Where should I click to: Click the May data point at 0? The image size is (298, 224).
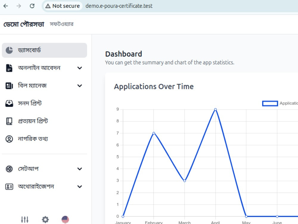coord(246,216)
